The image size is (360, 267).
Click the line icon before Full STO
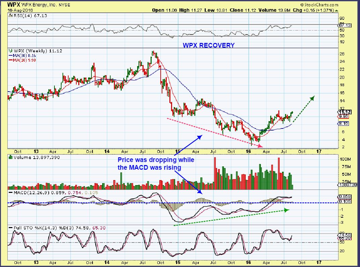pyautogui.click(x=10, y=228)
